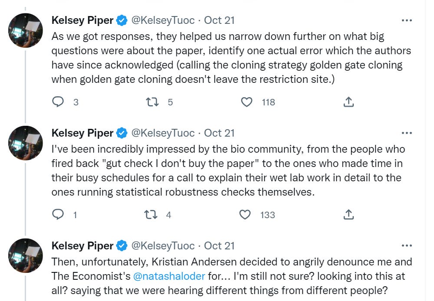Like the tweet with 118 likes
The width and height of the screenshot is (434, 301).
(x=247, y=102)
